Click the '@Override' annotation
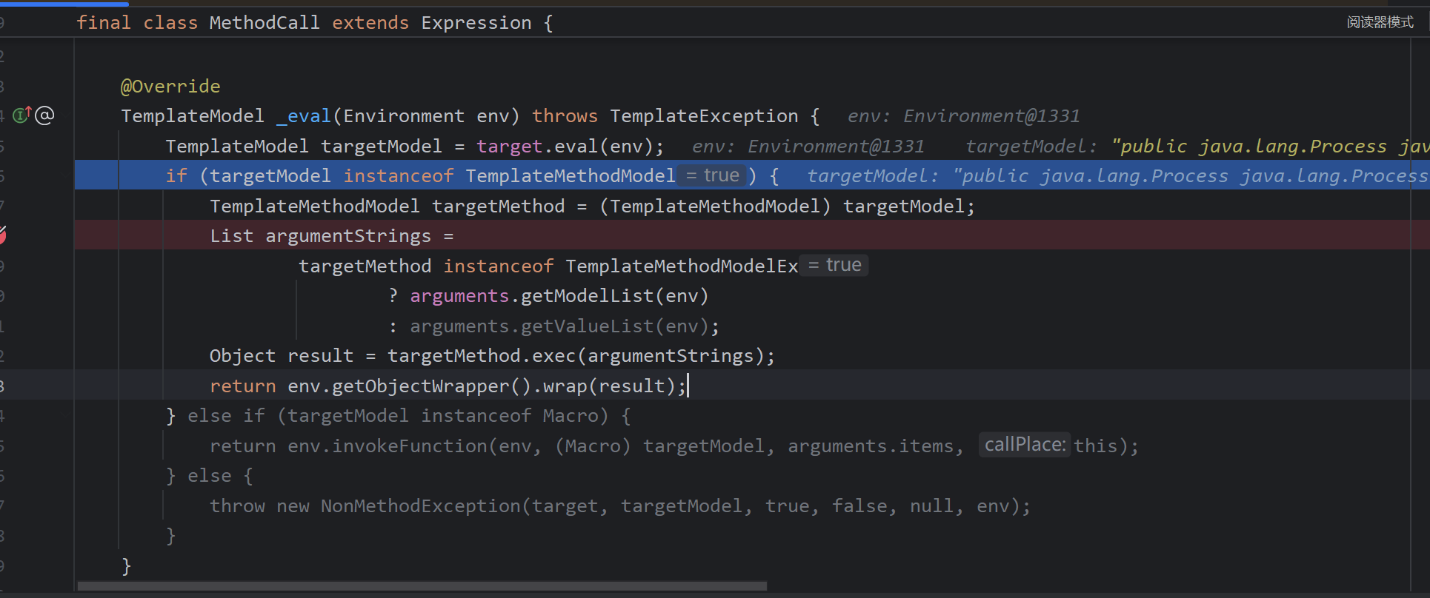This screenshot has width=1430, height=598. point(170,87)
